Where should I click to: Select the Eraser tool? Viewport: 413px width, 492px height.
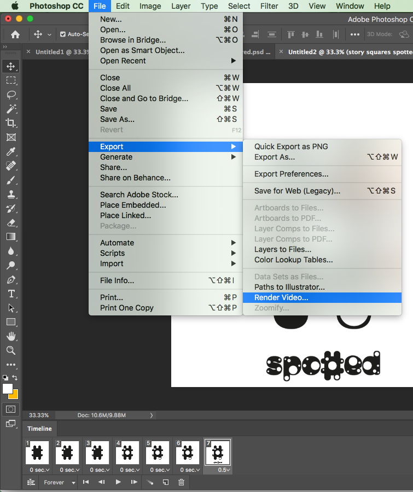[11, 223]
